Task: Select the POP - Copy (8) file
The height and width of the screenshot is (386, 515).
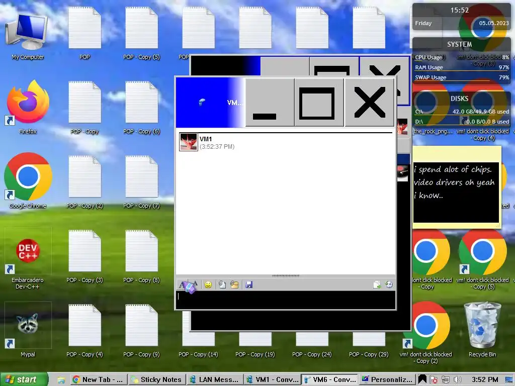Action: (x=141, y=257)
